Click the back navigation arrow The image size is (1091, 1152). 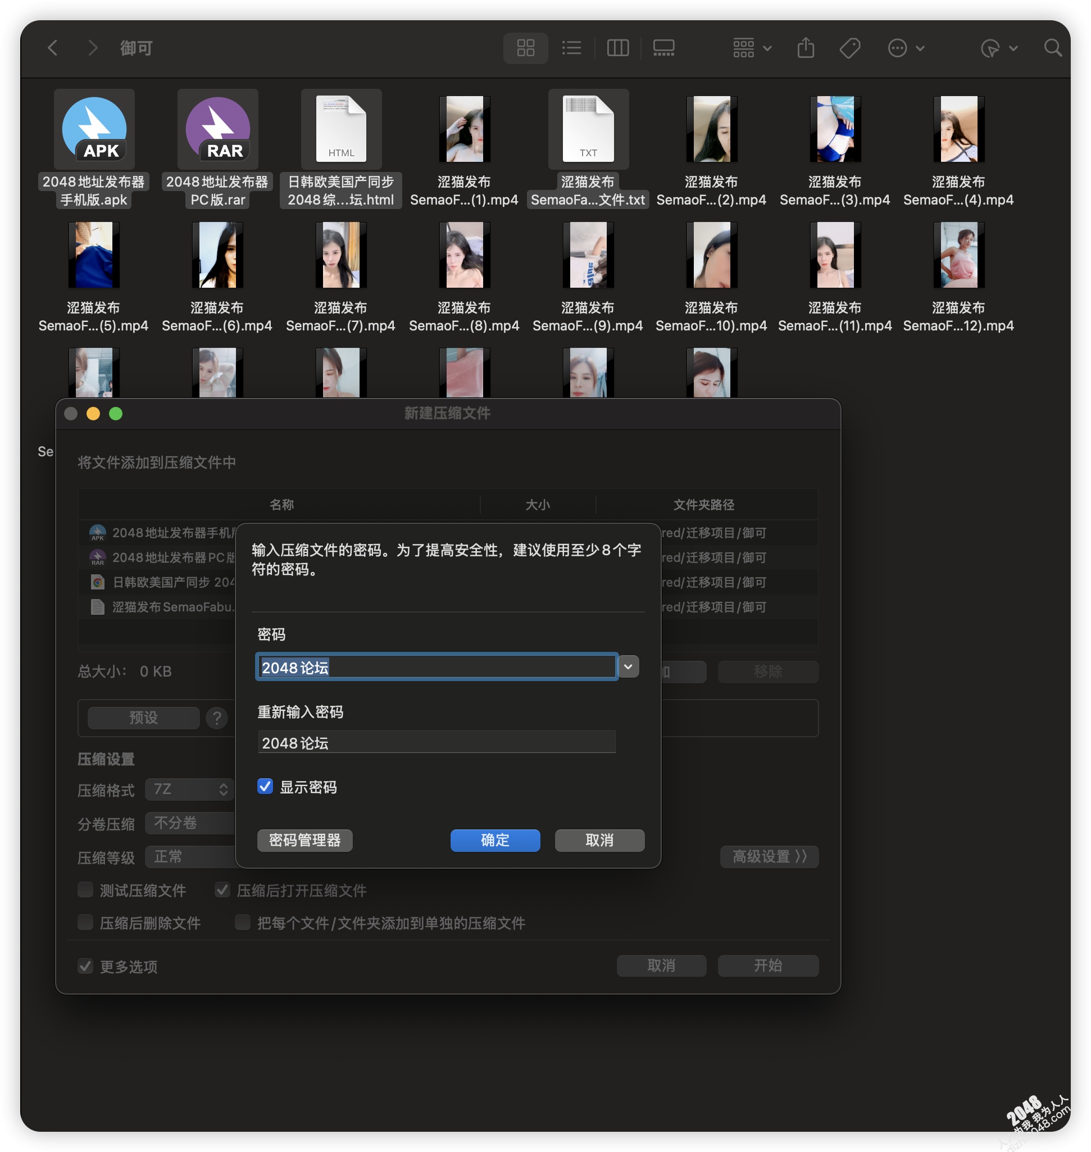(x=53, y=48)
